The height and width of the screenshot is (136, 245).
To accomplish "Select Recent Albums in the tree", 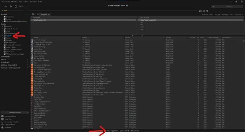I will click(11, 42).
